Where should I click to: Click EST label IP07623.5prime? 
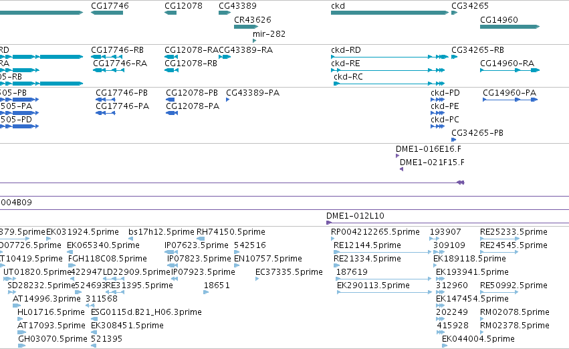pyautogui.click(x=197, y=245)
